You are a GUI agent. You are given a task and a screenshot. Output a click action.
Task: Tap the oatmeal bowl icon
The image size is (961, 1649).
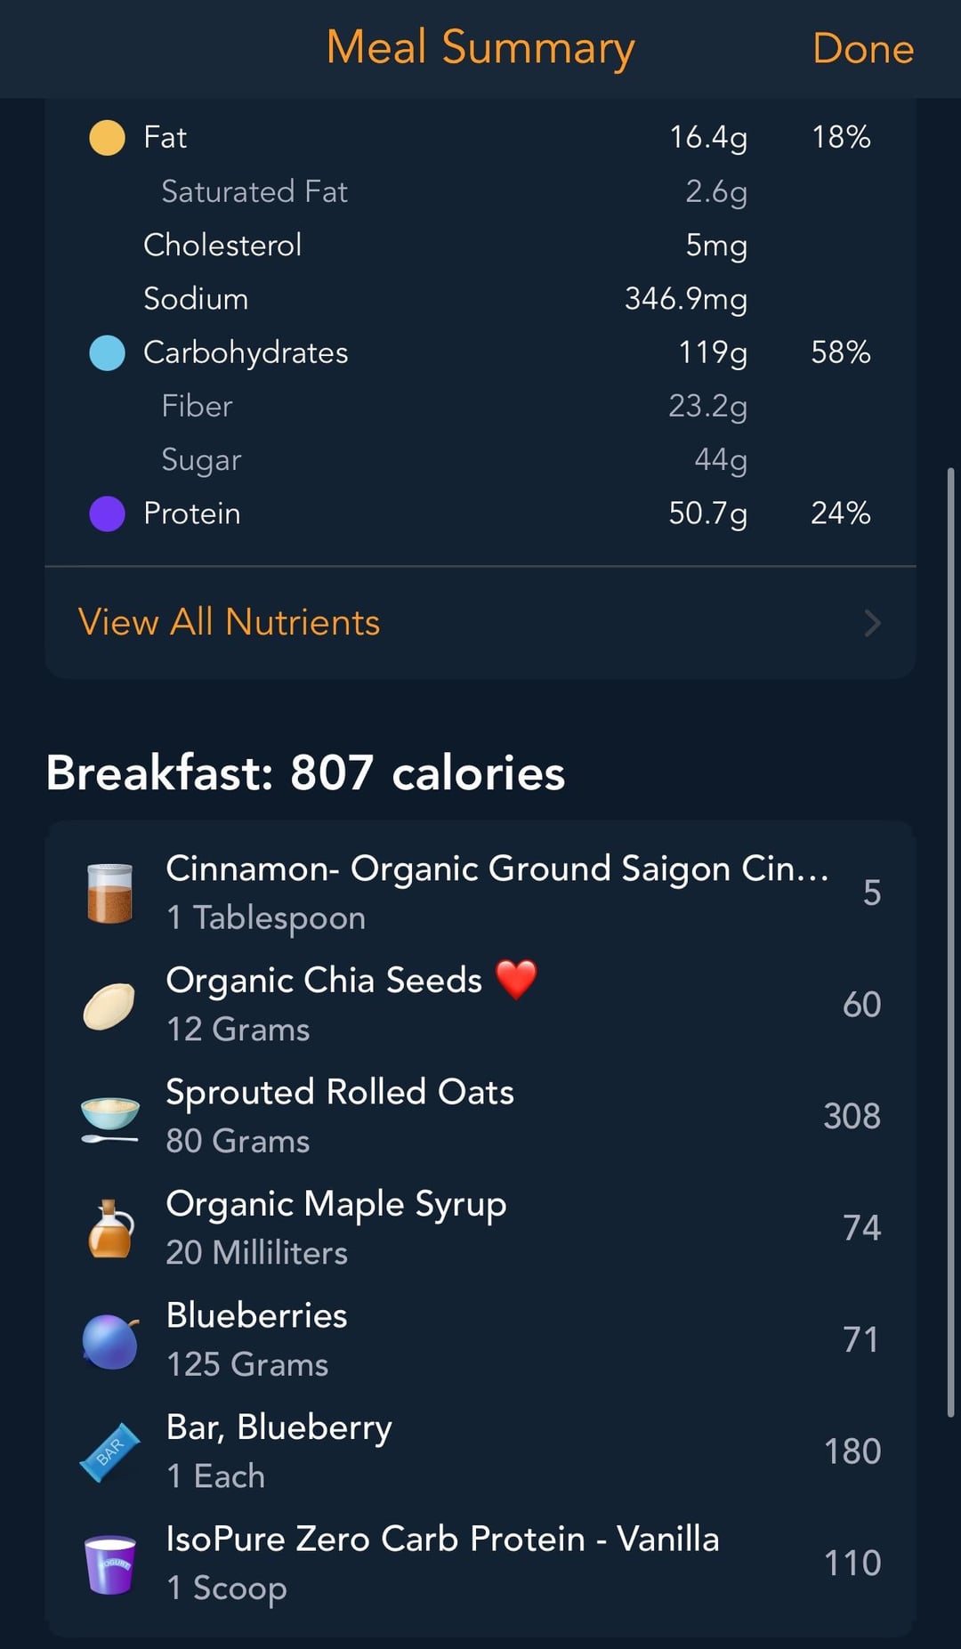point(109,1118)
